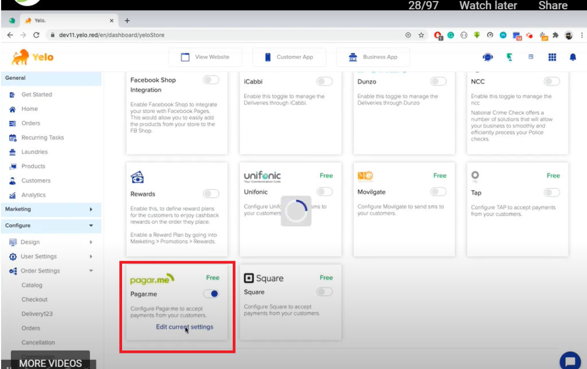Turn on the Rewards toggle
The width and height of the screenshot is (587, 369).
(x=211, y=193)
